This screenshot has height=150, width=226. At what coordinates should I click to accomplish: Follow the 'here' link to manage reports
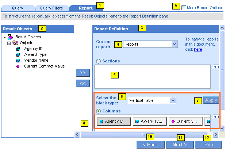tap(198, 49)
